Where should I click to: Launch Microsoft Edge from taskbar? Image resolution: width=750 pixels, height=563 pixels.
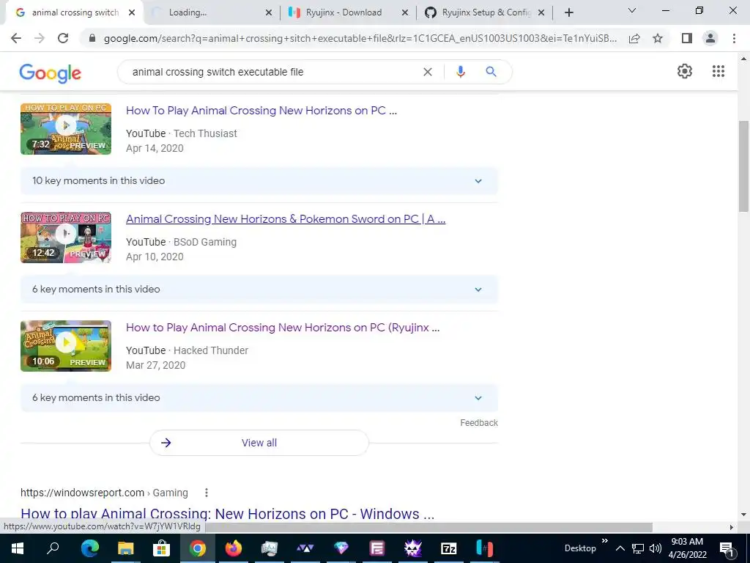pyautogui.click(x=89, y=548)
